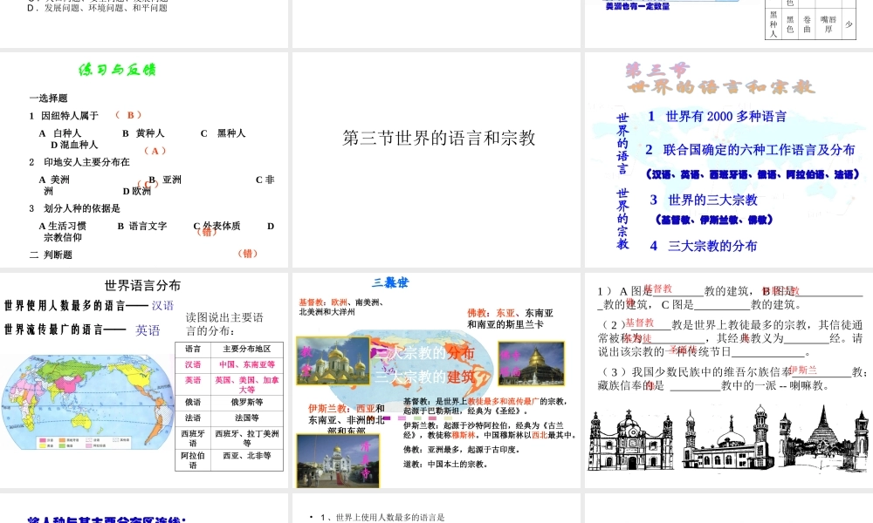
Task: Click the '中国、东南亚等' table cell
Action: pyautogui.click(x=247, y=364)
